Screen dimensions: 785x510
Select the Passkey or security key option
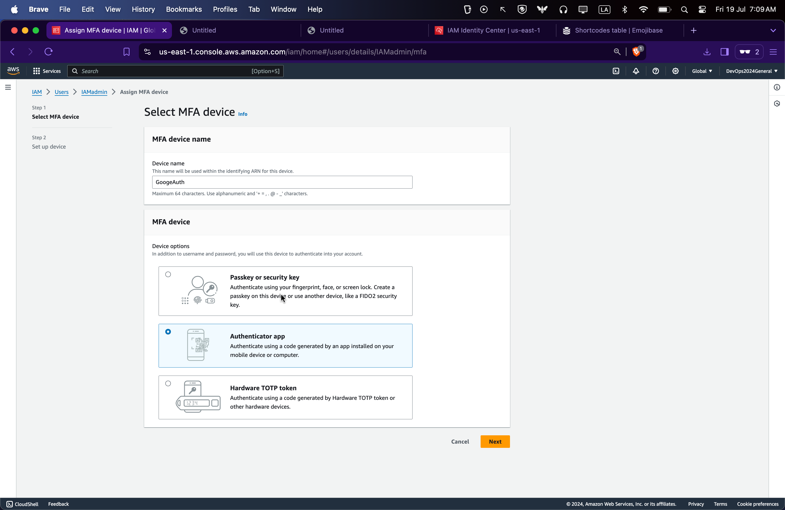[168, 274]
